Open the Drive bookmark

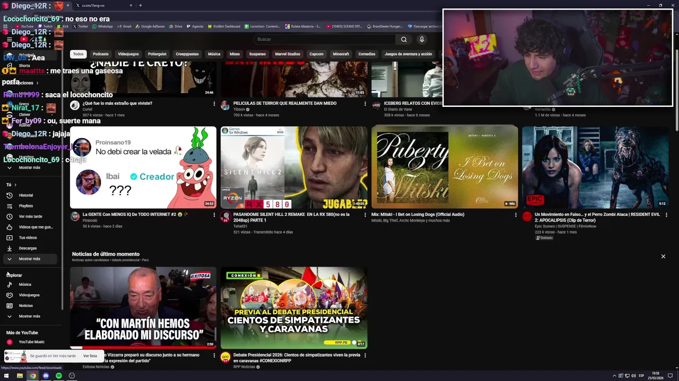175,26
